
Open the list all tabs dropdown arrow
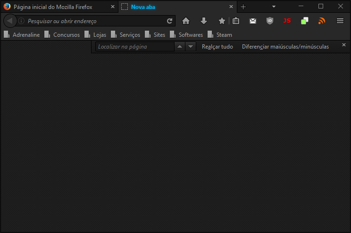(x=274, y=7)
